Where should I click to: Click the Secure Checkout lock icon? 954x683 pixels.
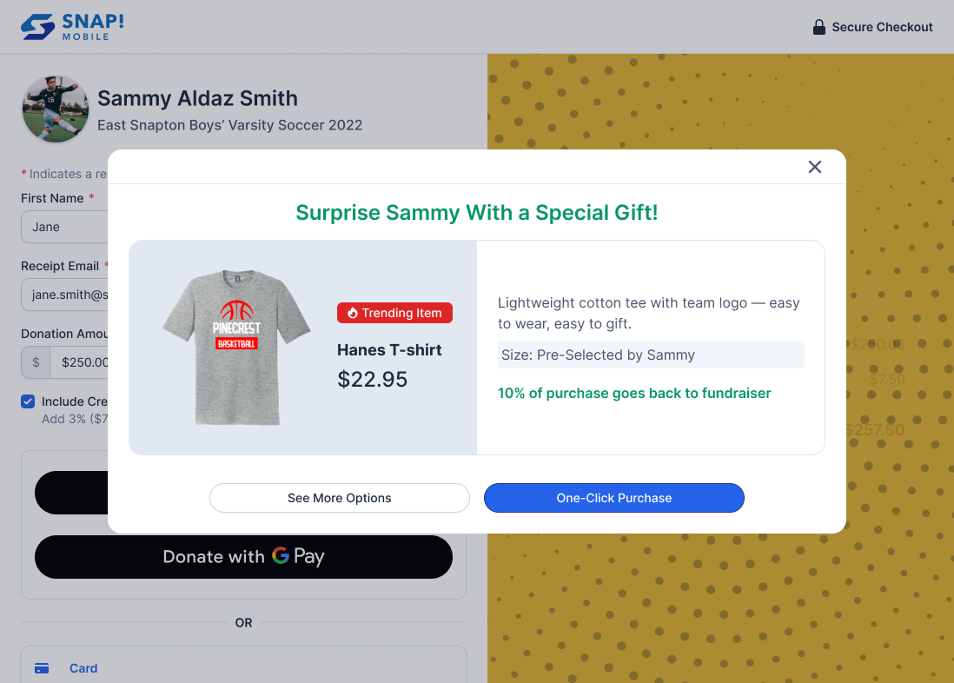[819, 27]
